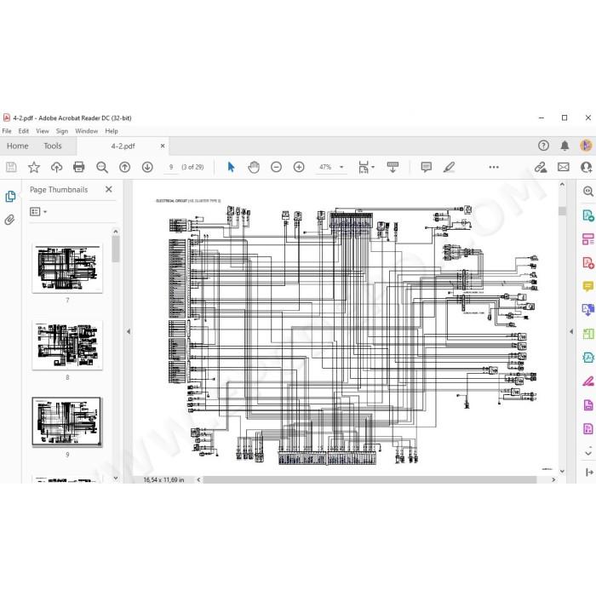This screenshot has width=596, height=596.
Task: Click the page number field showing 9
Action: point(171,167)
